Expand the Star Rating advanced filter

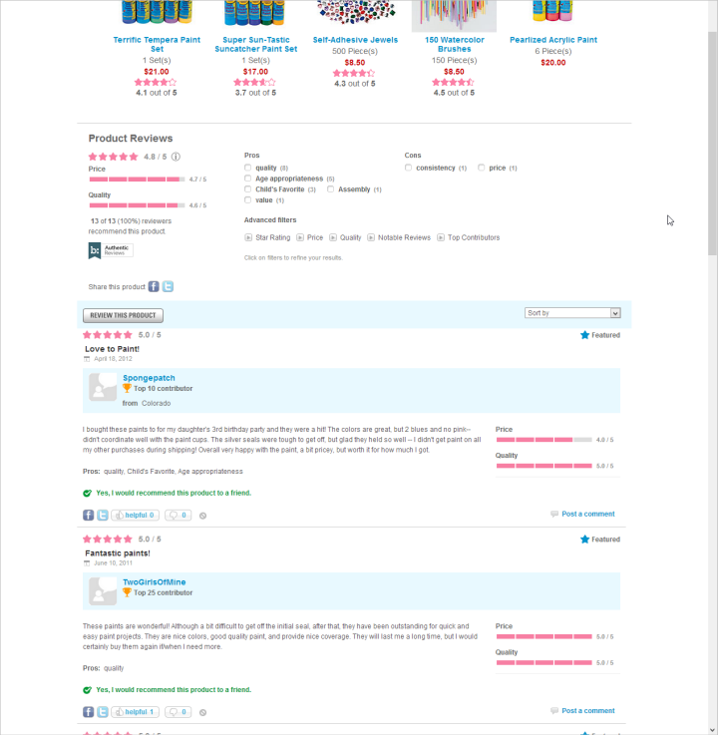coord(248,237)
